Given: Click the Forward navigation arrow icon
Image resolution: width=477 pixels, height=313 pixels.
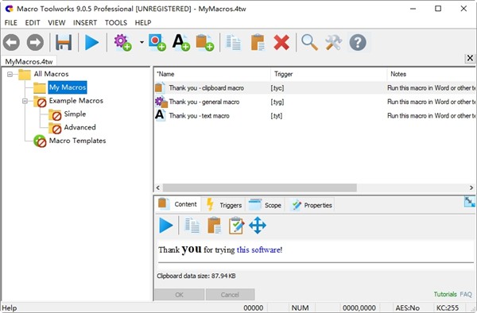Looking at the screenshot, I should point(35,42).
